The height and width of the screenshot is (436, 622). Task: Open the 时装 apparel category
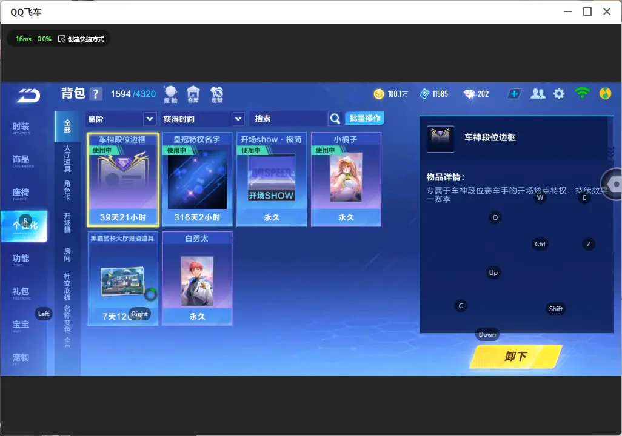coord(21,128)
